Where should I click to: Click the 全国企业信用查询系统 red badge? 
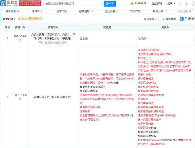pos(30,3)
